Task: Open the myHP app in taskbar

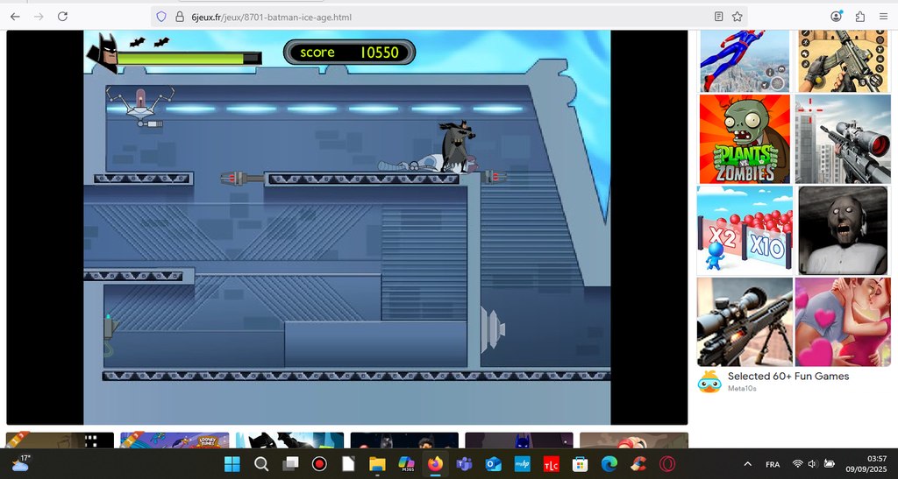Action: click(523, 463)
